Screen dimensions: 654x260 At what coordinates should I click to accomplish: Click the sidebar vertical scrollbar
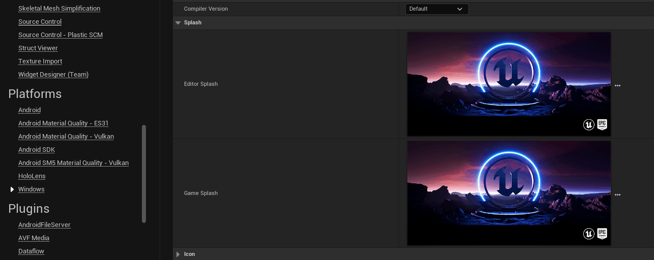point(144,174)
